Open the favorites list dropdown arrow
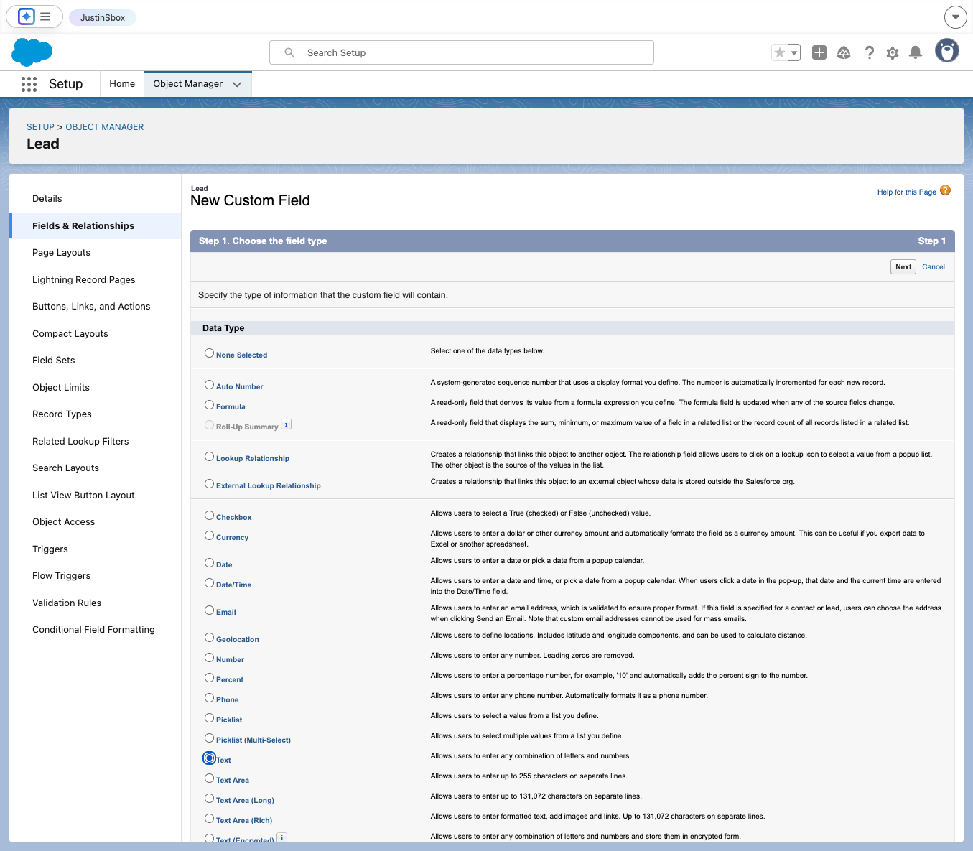Image resolution: width=973 pixels, height=851 pixels. (794, 52)
